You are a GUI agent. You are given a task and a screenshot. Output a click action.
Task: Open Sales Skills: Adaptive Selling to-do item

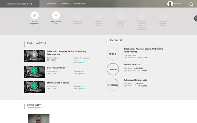[144, 50]
